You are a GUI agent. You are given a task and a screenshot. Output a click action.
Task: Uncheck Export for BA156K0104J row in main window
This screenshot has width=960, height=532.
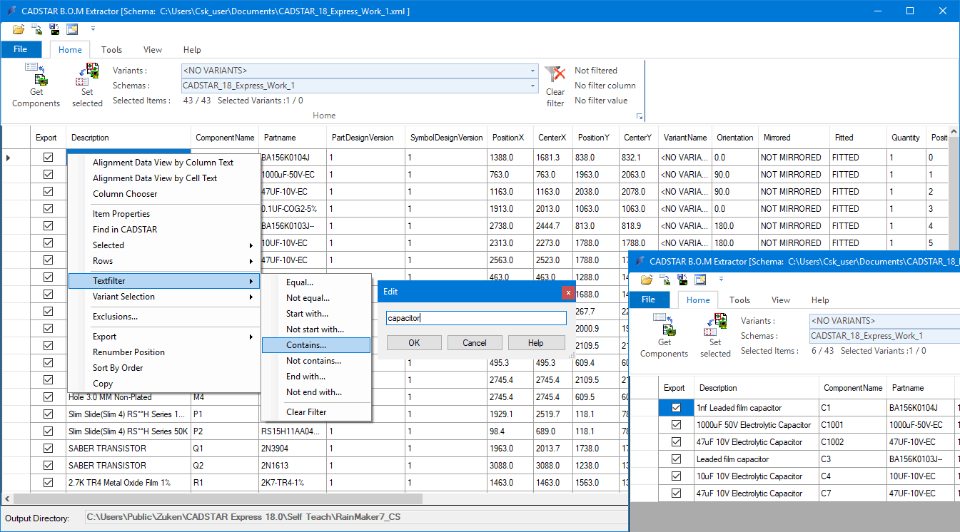pos(49,158)
